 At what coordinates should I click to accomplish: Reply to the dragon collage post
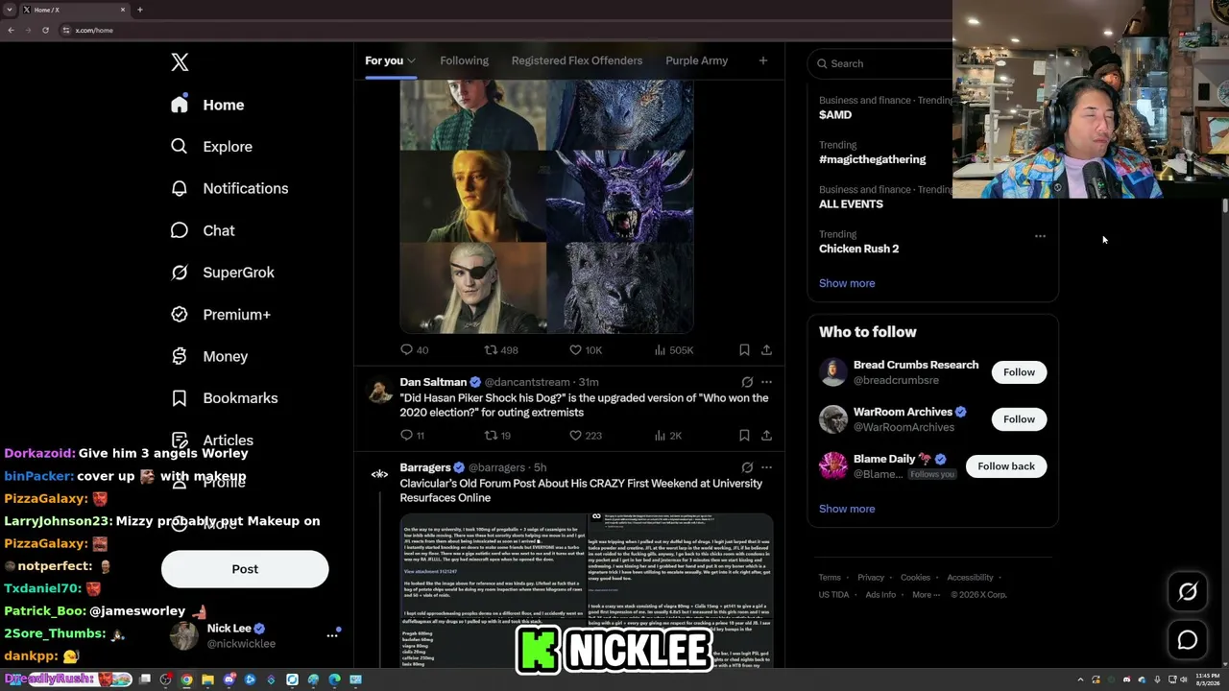click(x=414, y=350)
